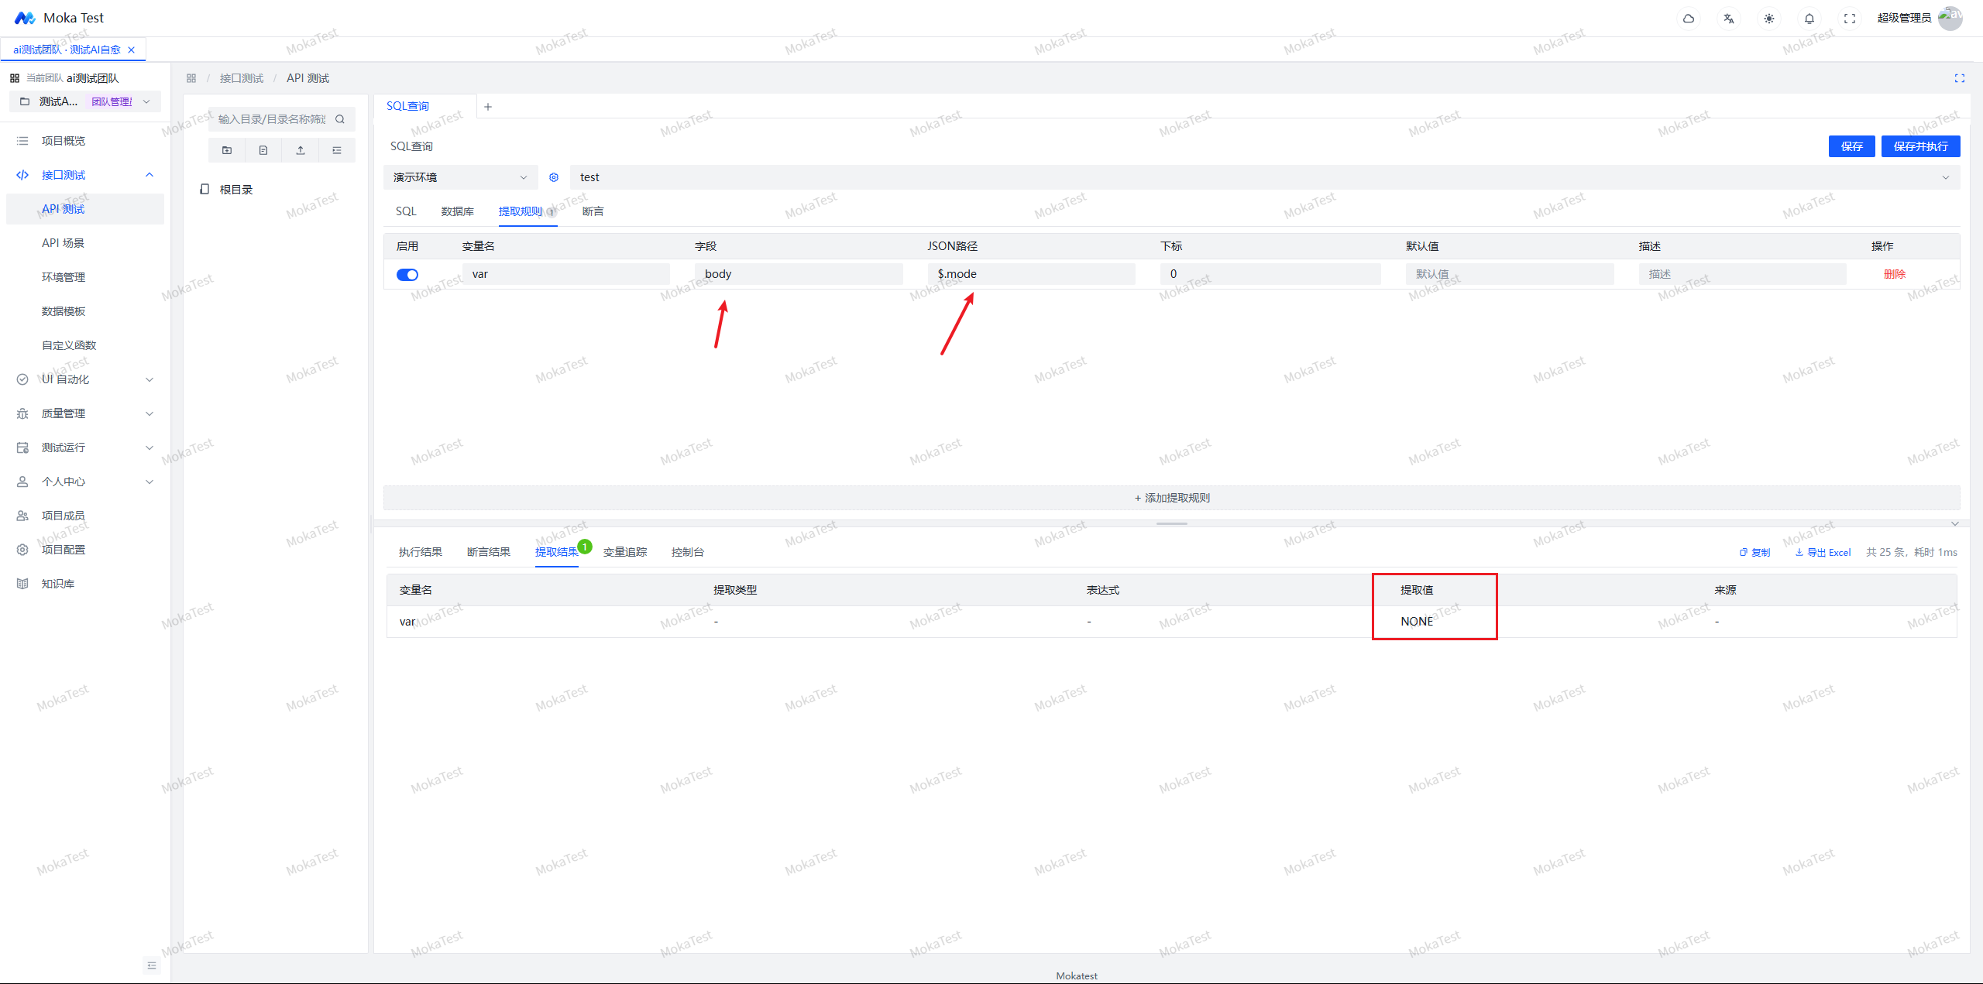Click 接口测试 in the breadcrumb
The height and width of the screenshot is (984, 1983).
coord(242,78)
